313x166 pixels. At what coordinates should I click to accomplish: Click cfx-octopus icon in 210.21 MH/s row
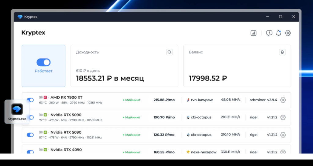[188, 117]
